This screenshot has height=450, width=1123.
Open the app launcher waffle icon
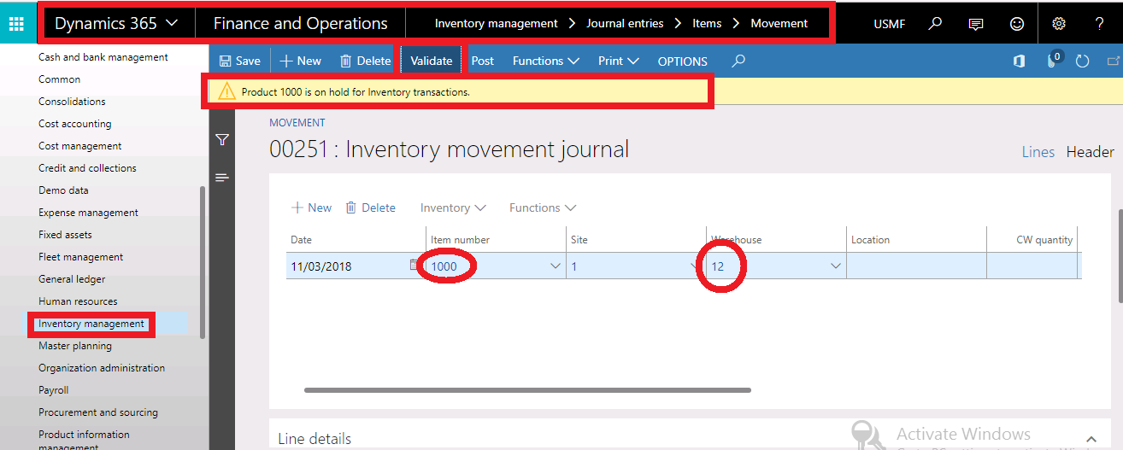pyautogui.click(x=17, y=23)
